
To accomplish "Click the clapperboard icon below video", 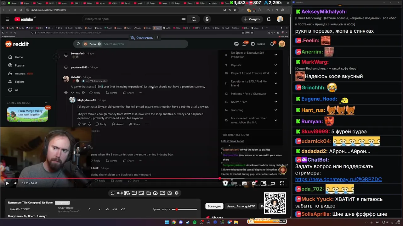I will [x=134, y=193].
